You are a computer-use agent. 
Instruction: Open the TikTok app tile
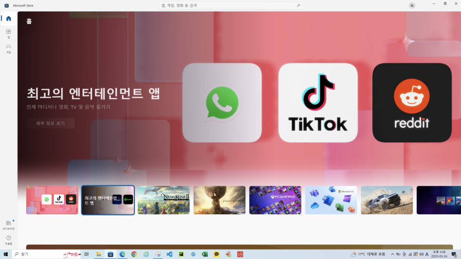pyautogui.click(x=318, y=103)
